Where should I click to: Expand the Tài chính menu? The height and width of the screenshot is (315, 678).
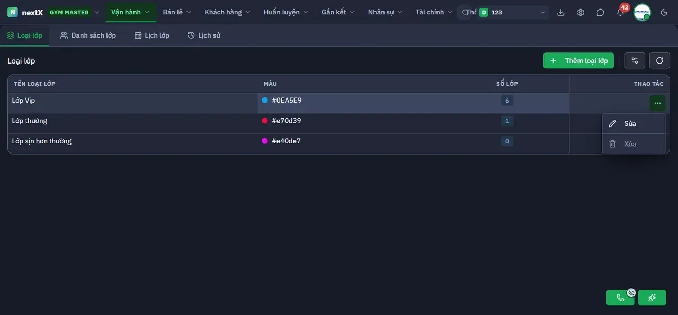[x=434, y=12]
